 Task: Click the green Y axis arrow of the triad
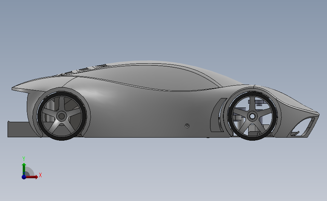click(x=24, y=169)
